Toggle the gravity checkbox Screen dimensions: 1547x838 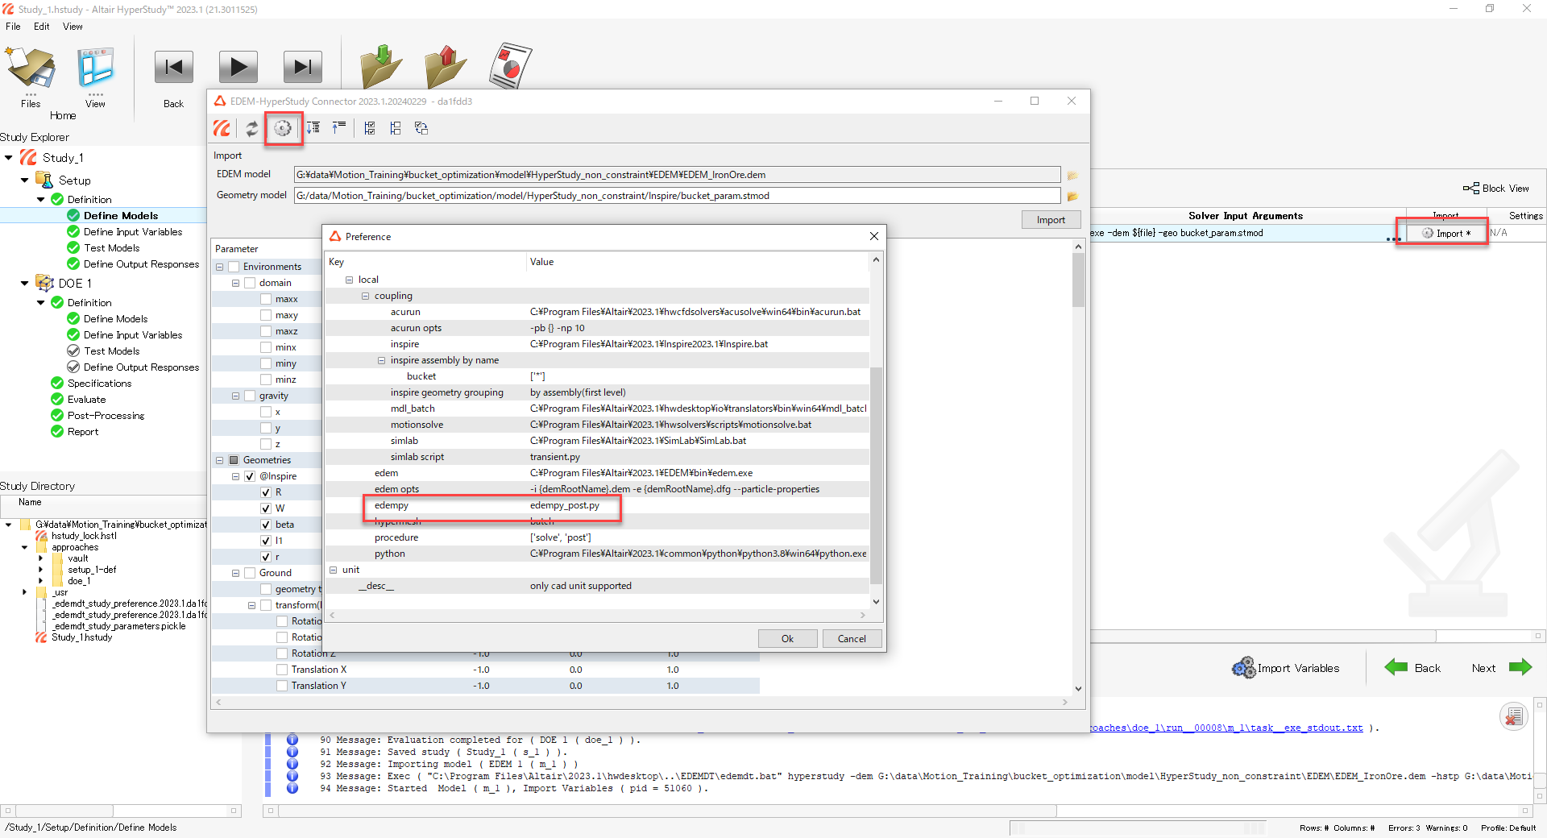click(x=250, y=396)
